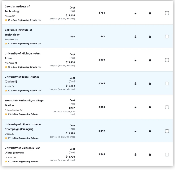Enable the University of Texas--Austin checkbox
Image resolution: width=175 pixels, height=170 pixels.
(x=167, y=83)
